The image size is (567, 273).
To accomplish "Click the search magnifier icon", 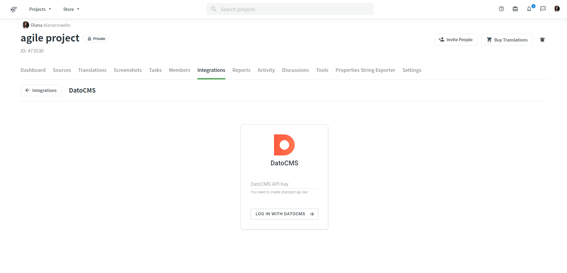I will pos(214,9).
